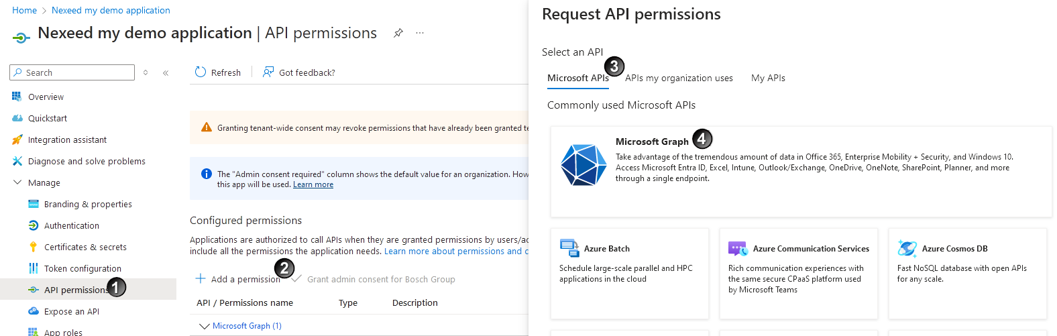Collapse the Microsoft Graph (1) row
Viewport: 1057px width, 336px height.
click(x=205, y=326)
